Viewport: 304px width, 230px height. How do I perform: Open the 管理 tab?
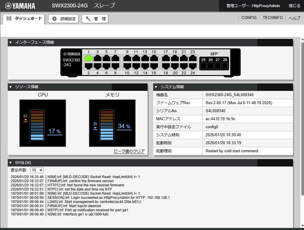(95, 19)
